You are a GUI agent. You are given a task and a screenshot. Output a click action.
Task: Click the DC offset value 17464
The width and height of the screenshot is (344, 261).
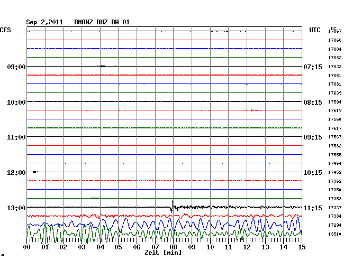point(335,163)
